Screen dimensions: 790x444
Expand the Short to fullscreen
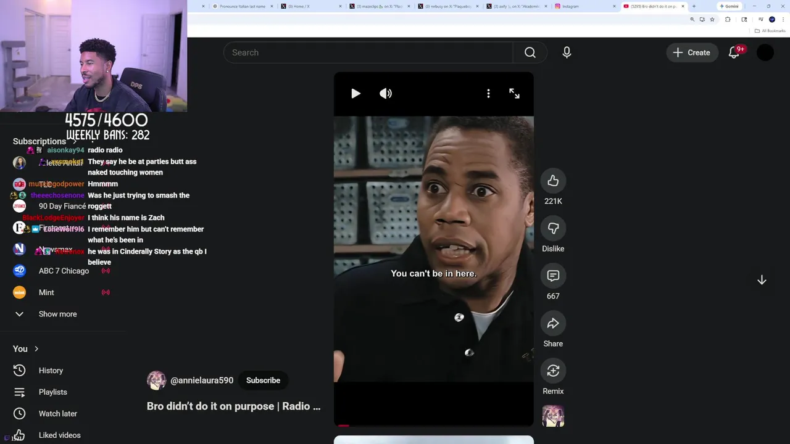pos(514,94)
